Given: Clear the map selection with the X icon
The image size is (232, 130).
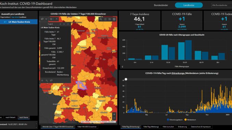Looking at the screenshot, I should click(57, 19).
